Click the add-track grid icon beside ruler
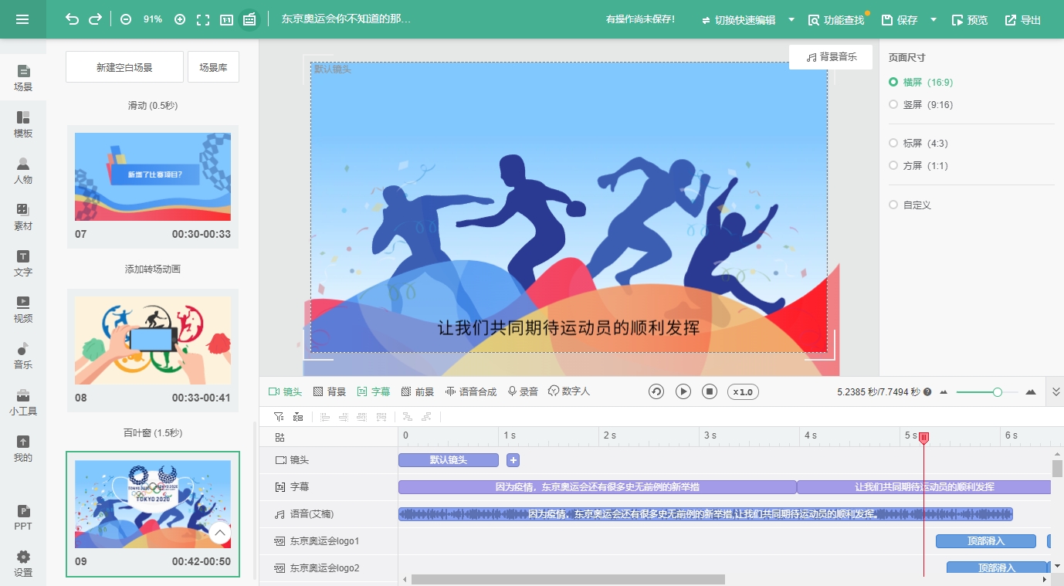1064x586 pixels. (x=280, y=437)
